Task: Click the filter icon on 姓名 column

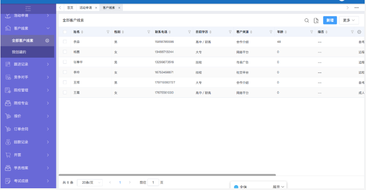Action: click(108, 32)
